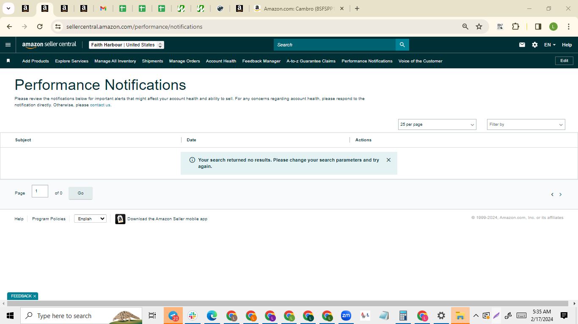Open Account Health
Screen dimensions: 578x324
[x=221, y=61]
